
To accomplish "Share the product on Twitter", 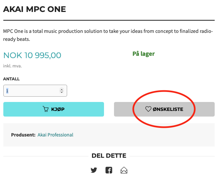I will [94, 170].
